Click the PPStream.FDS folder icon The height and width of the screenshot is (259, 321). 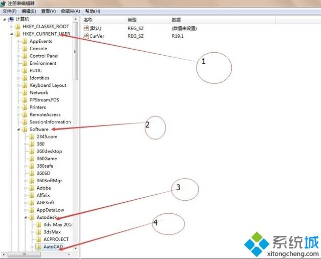[x=25, y=100]
